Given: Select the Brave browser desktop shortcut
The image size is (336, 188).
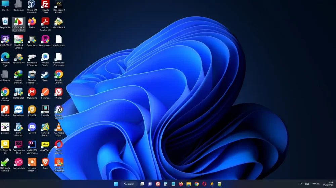Looking at the screenshot, I should tap(45, 164).
